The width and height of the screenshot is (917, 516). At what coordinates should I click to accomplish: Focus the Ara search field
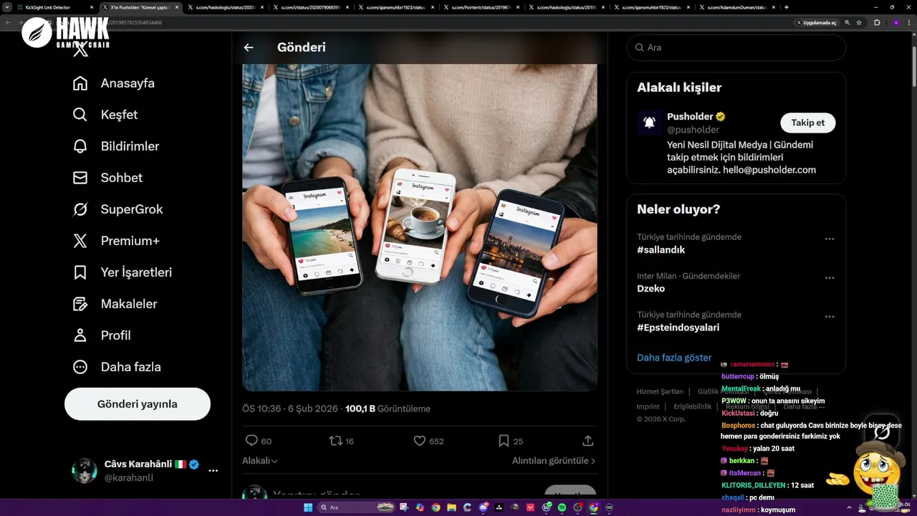736,47
